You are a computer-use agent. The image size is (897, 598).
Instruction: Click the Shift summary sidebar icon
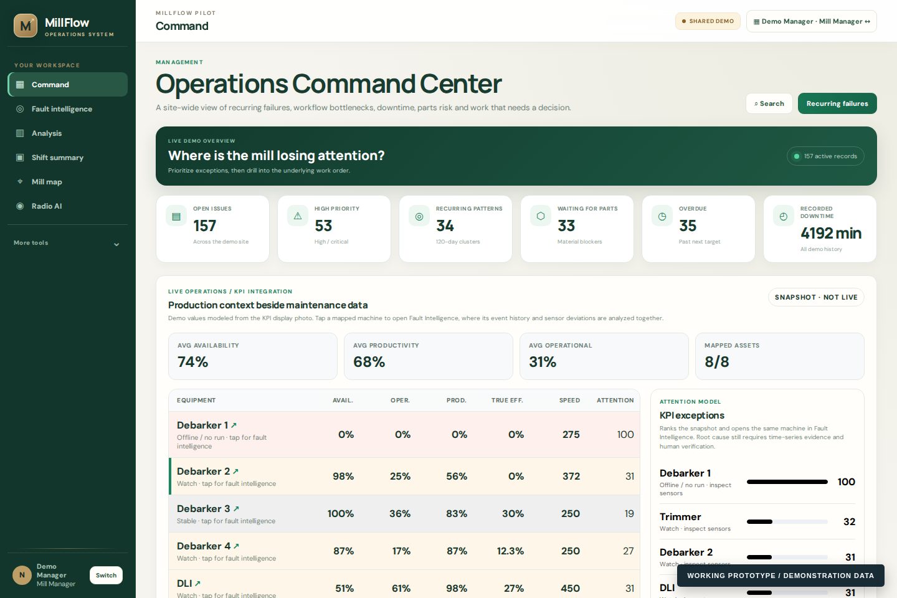tap(20, 158)
